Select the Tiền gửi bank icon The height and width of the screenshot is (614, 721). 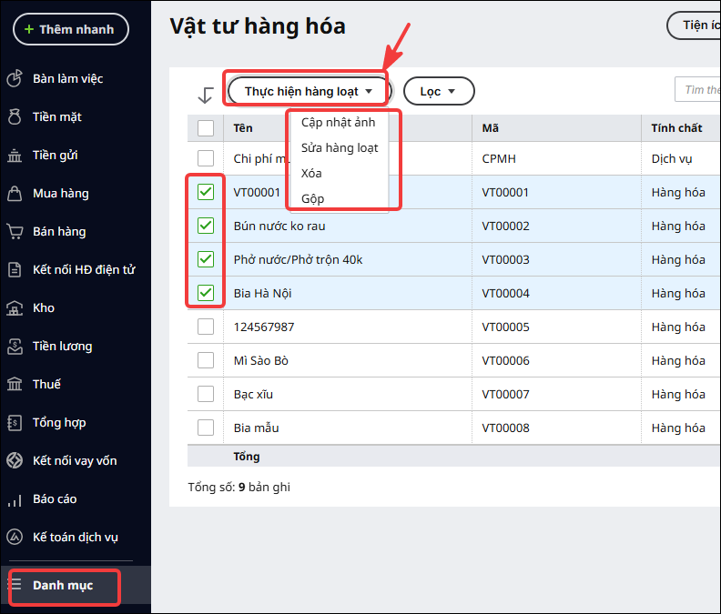pyautogui.click(x=15, y=156)
